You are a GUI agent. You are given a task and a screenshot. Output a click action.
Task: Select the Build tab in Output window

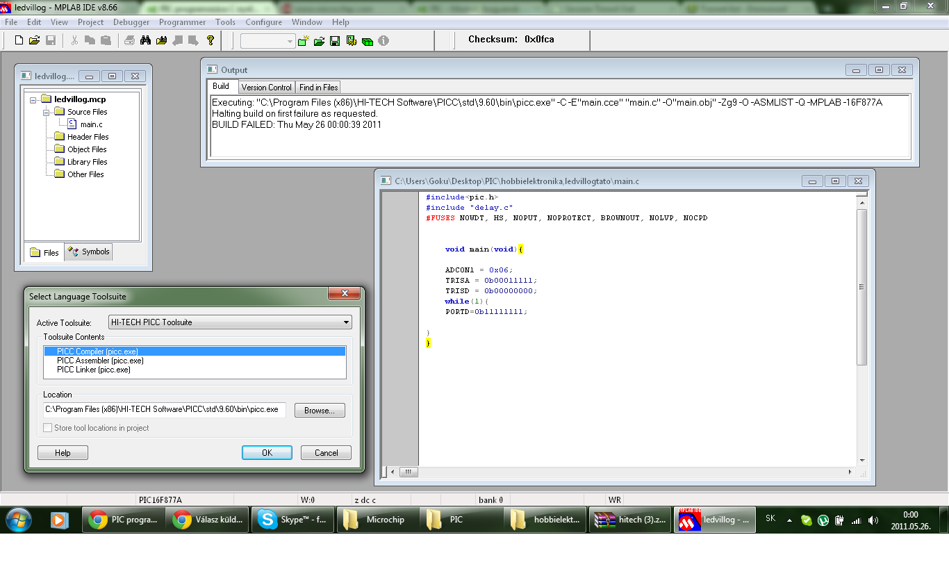click(221, 87)
